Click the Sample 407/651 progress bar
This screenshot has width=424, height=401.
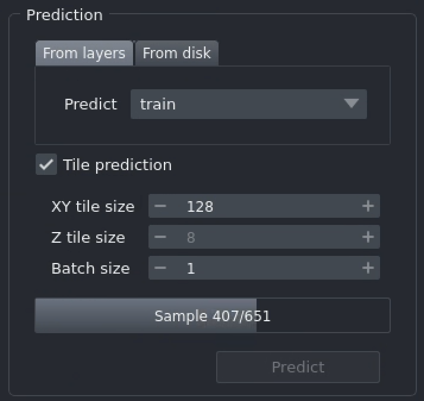tap(212, 315)
